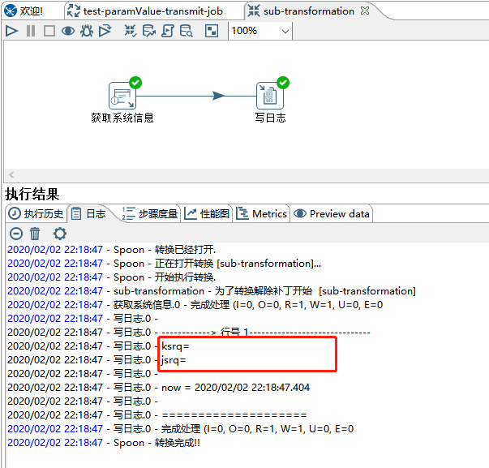The height and width of the screenshot is (468, 489).
Task: Generate SQL icon in the toolbar
Action: pos(168,31)
